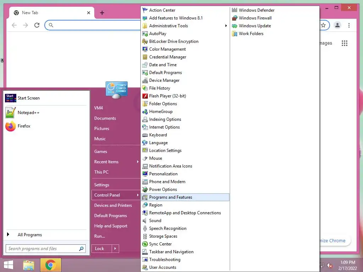Select Programs and Features
Screen dimensions: 363x272
tap(185, 197)
